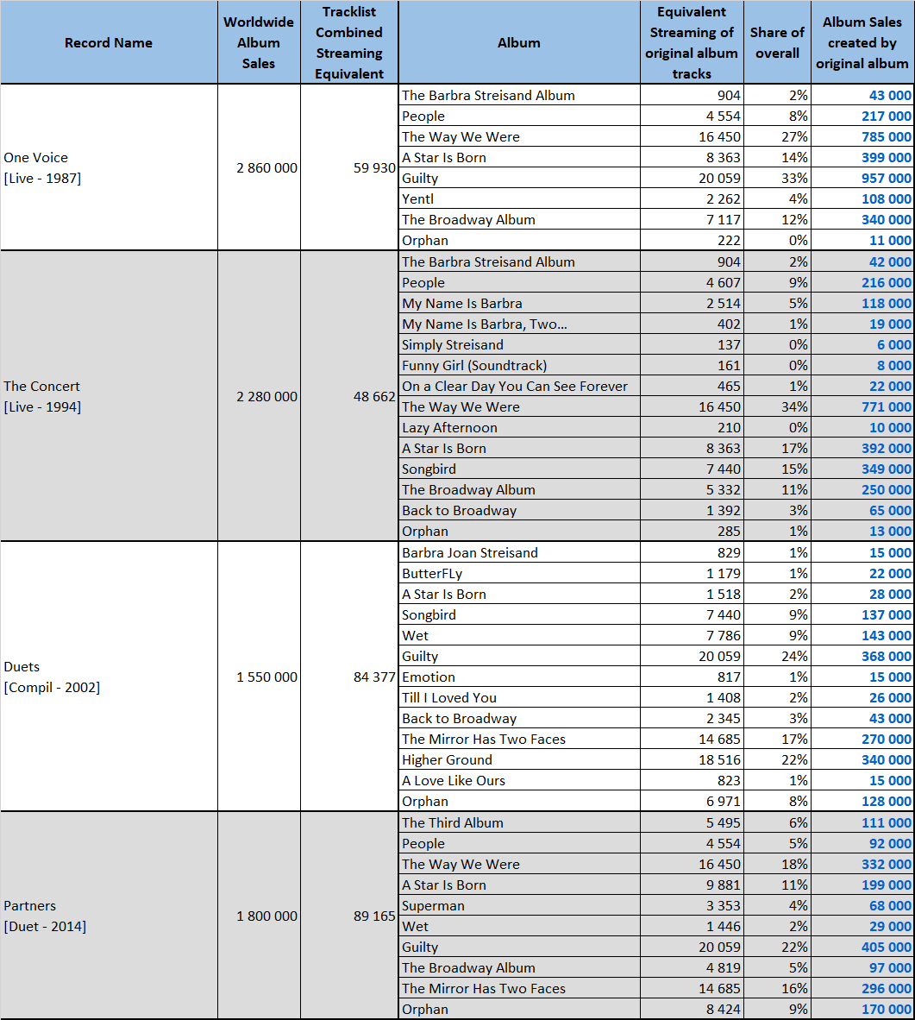Click streaming value 5 495
The width and height of the screenshot is (915, 1020).
[692, 822]
